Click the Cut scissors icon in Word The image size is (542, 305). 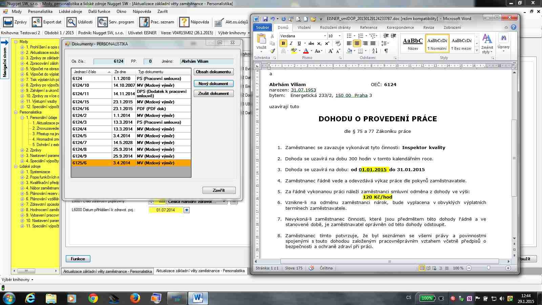[x=272, y=36]
